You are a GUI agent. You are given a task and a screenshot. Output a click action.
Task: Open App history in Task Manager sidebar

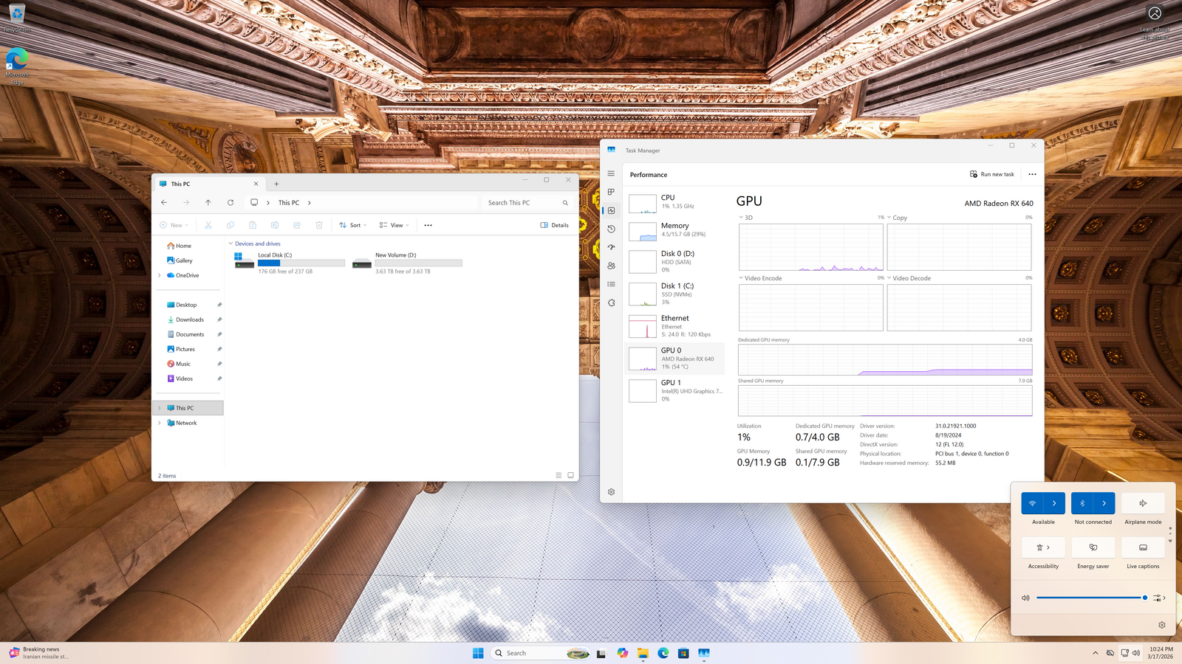611,229
